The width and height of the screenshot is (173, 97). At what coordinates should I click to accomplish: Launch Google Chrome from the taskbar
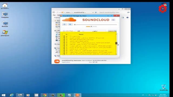pos(45,95)
